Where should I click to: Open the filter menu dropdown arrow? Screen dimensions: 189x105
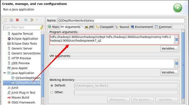(37, 20)
